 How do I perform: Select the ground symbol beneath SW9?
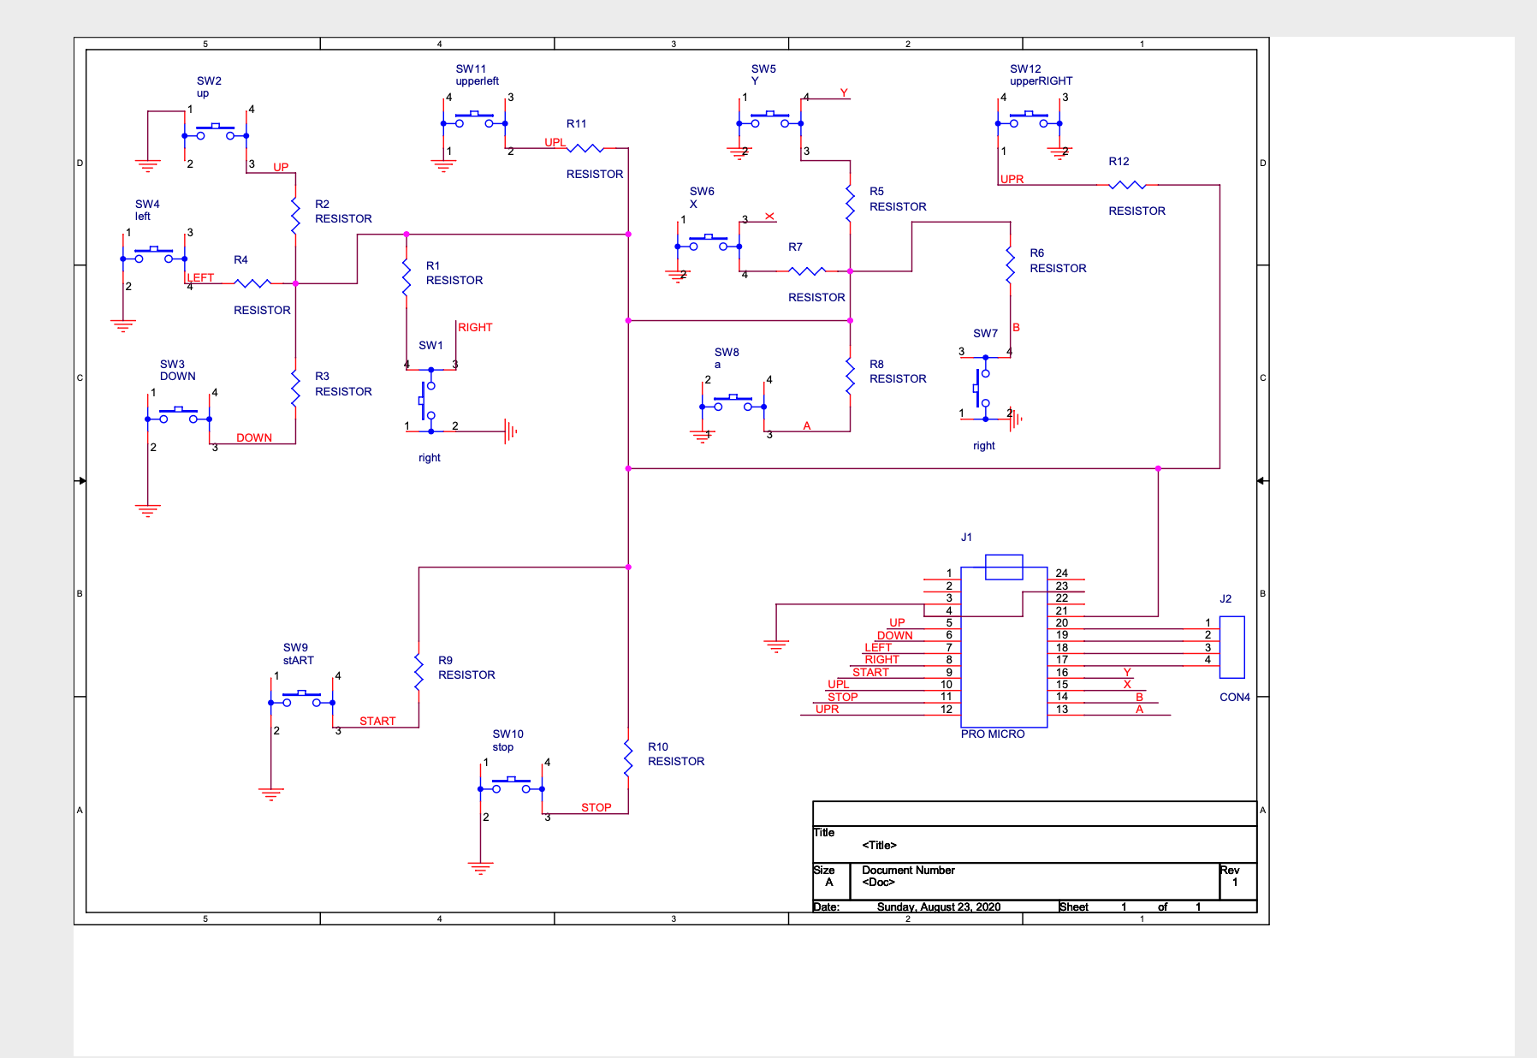(271, 794)
